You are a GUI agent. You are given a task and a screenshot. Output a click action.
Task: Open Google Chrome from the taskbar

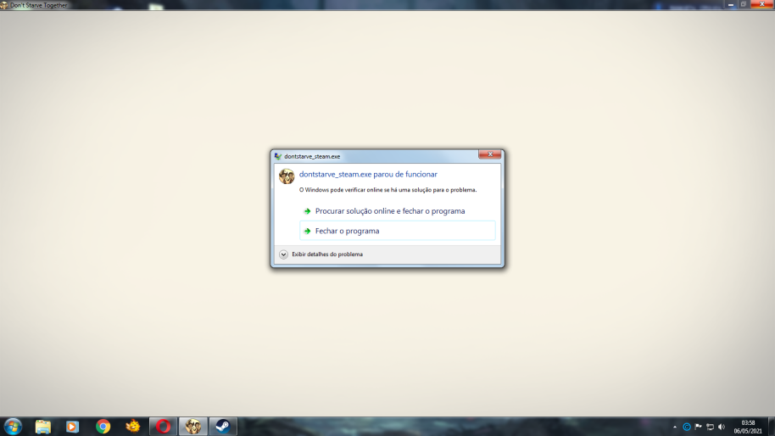(103, 426)
